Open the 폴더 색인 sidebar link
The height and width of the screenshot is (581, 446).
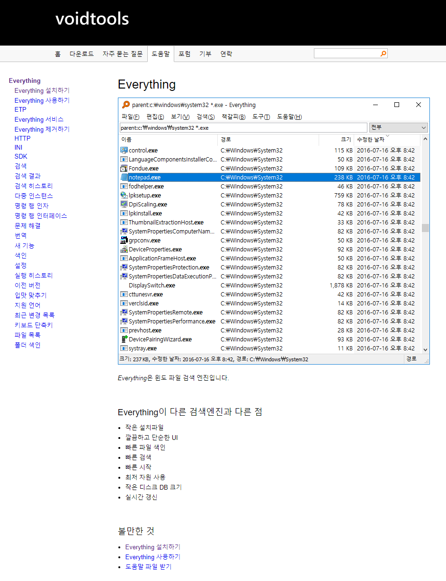click(27, 345)
